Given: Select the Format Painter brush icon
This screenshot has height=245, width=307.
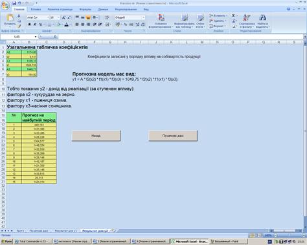Looking at the screenshot, I should 19,26.
